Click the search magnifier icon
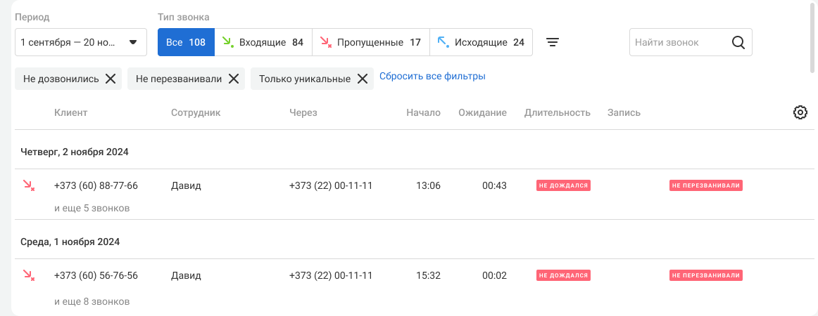The width and height of the screenshot is (818, 316). [738, 42]
